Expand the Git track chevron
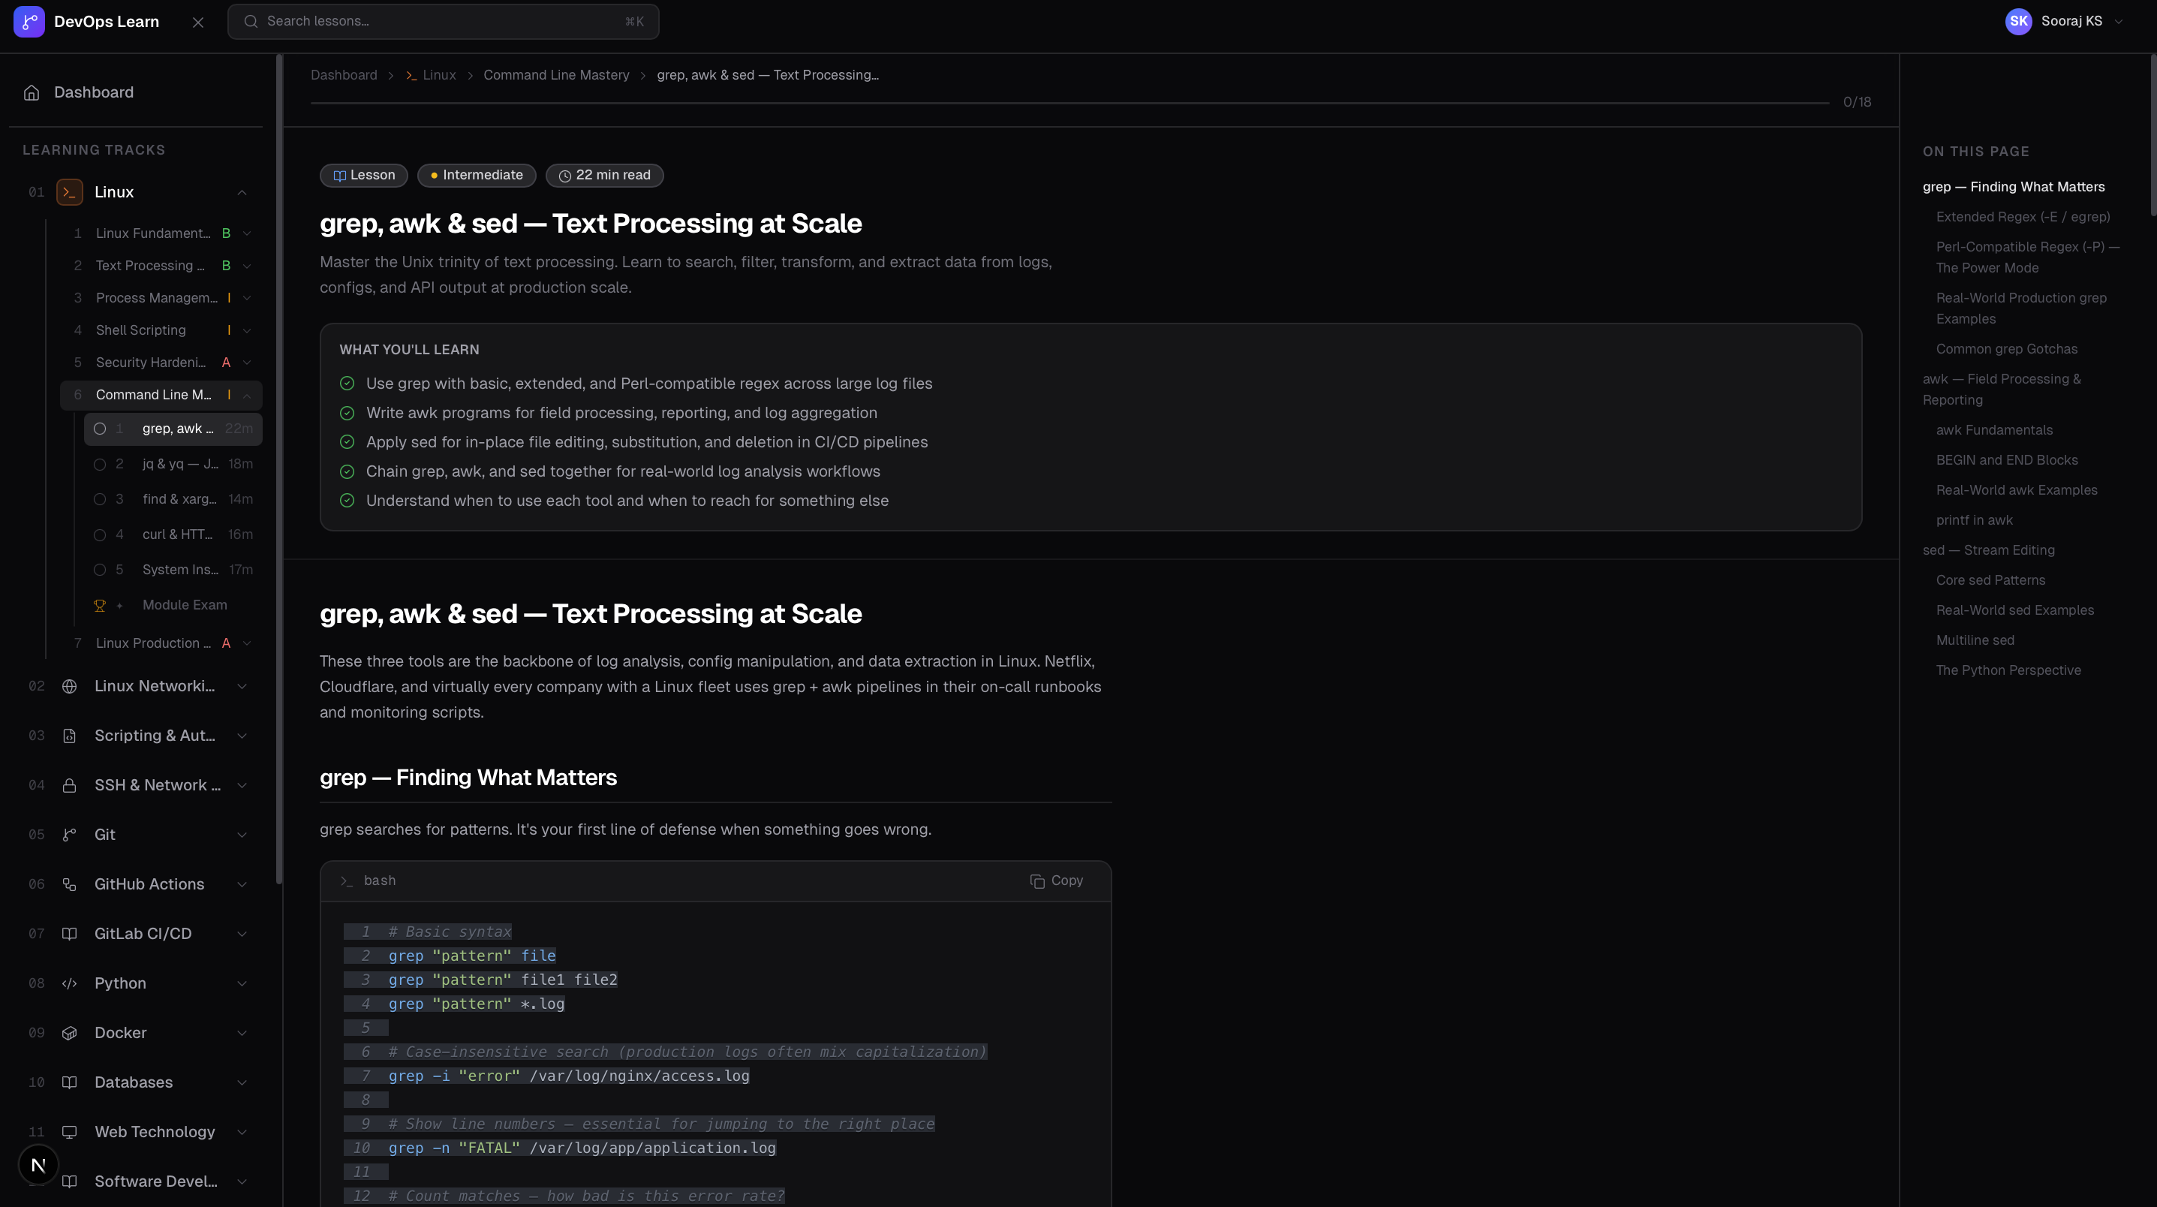 [242, 835]
